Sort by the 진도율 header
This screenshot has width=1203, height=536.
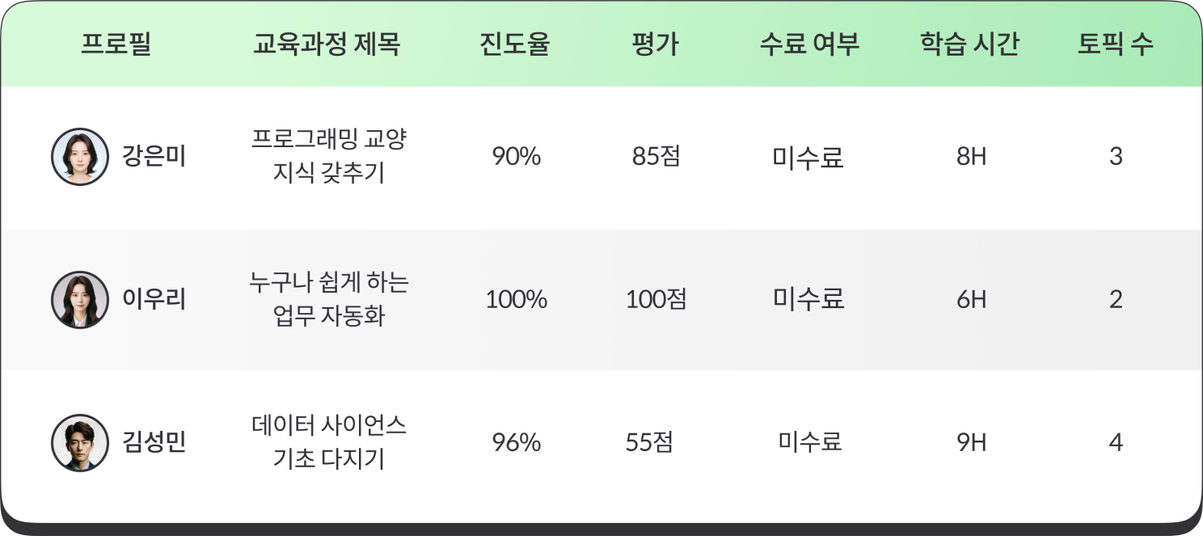tap(515, 44)
